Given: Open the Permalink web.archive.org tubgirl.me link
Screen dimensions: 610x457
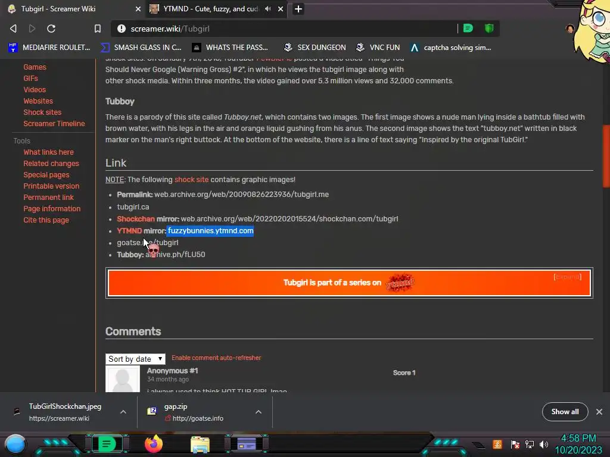Looking at the screenshot, I should click(x=241, y=195).
